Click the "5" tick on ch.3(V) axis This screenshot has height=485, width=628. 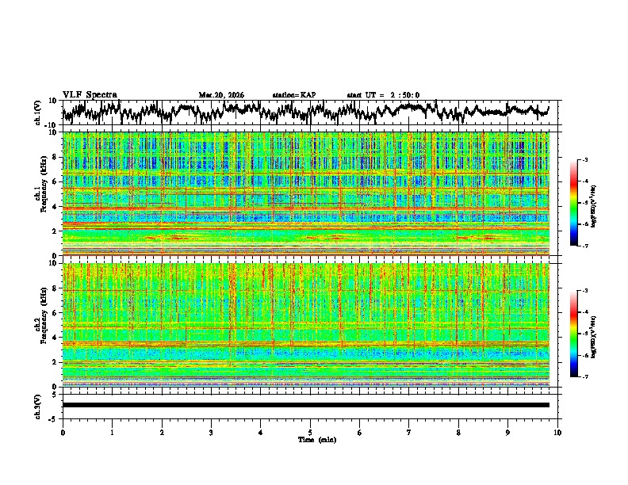[56, 395]
